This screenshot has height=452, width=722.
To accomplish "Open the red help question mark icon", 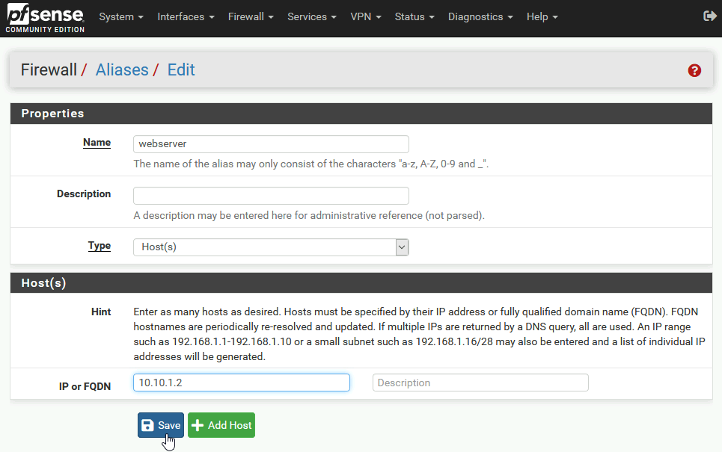I will tap(694, 70).
